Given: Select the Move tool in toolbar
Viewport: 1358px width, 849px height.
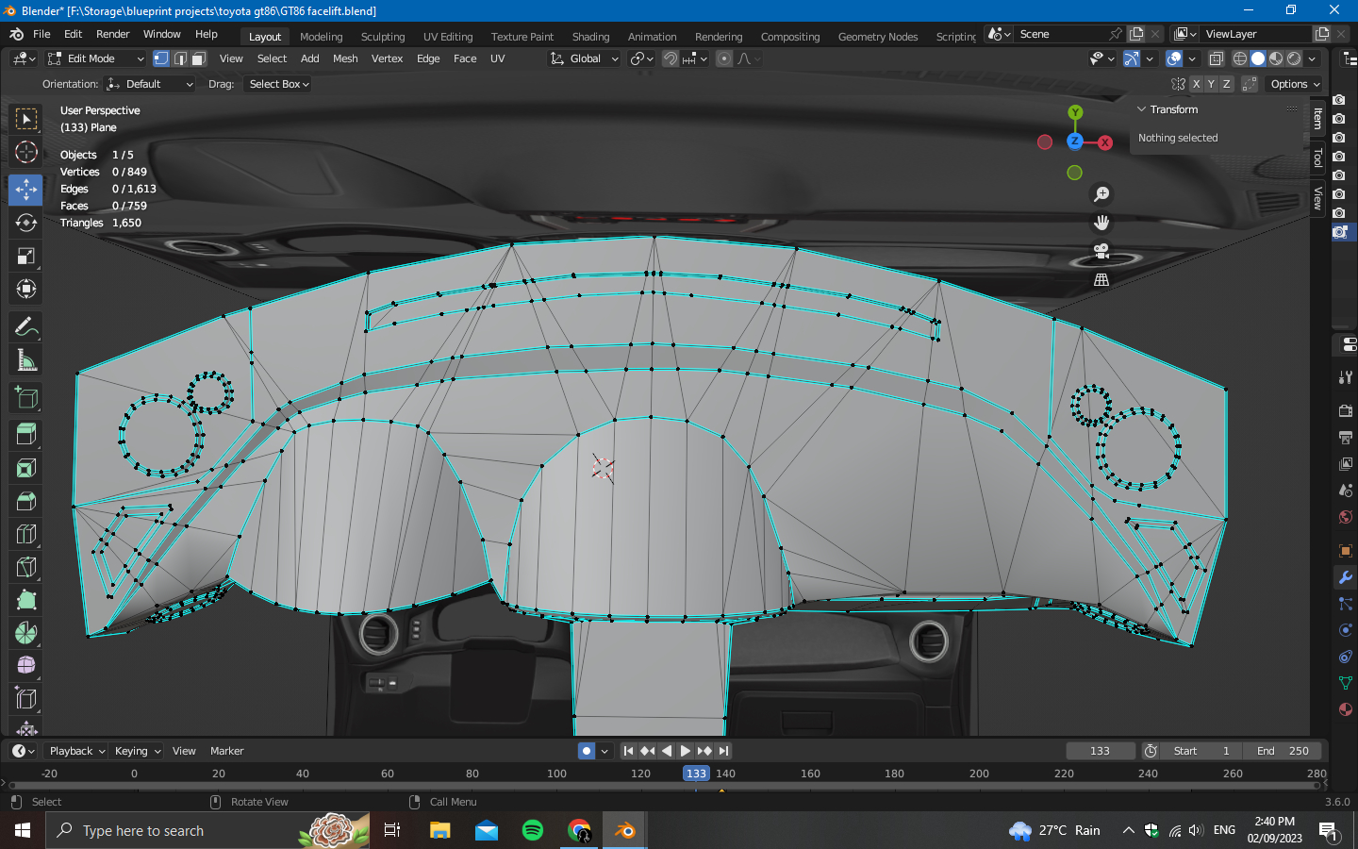Looking at the screenshot, I should pos(25,190).
